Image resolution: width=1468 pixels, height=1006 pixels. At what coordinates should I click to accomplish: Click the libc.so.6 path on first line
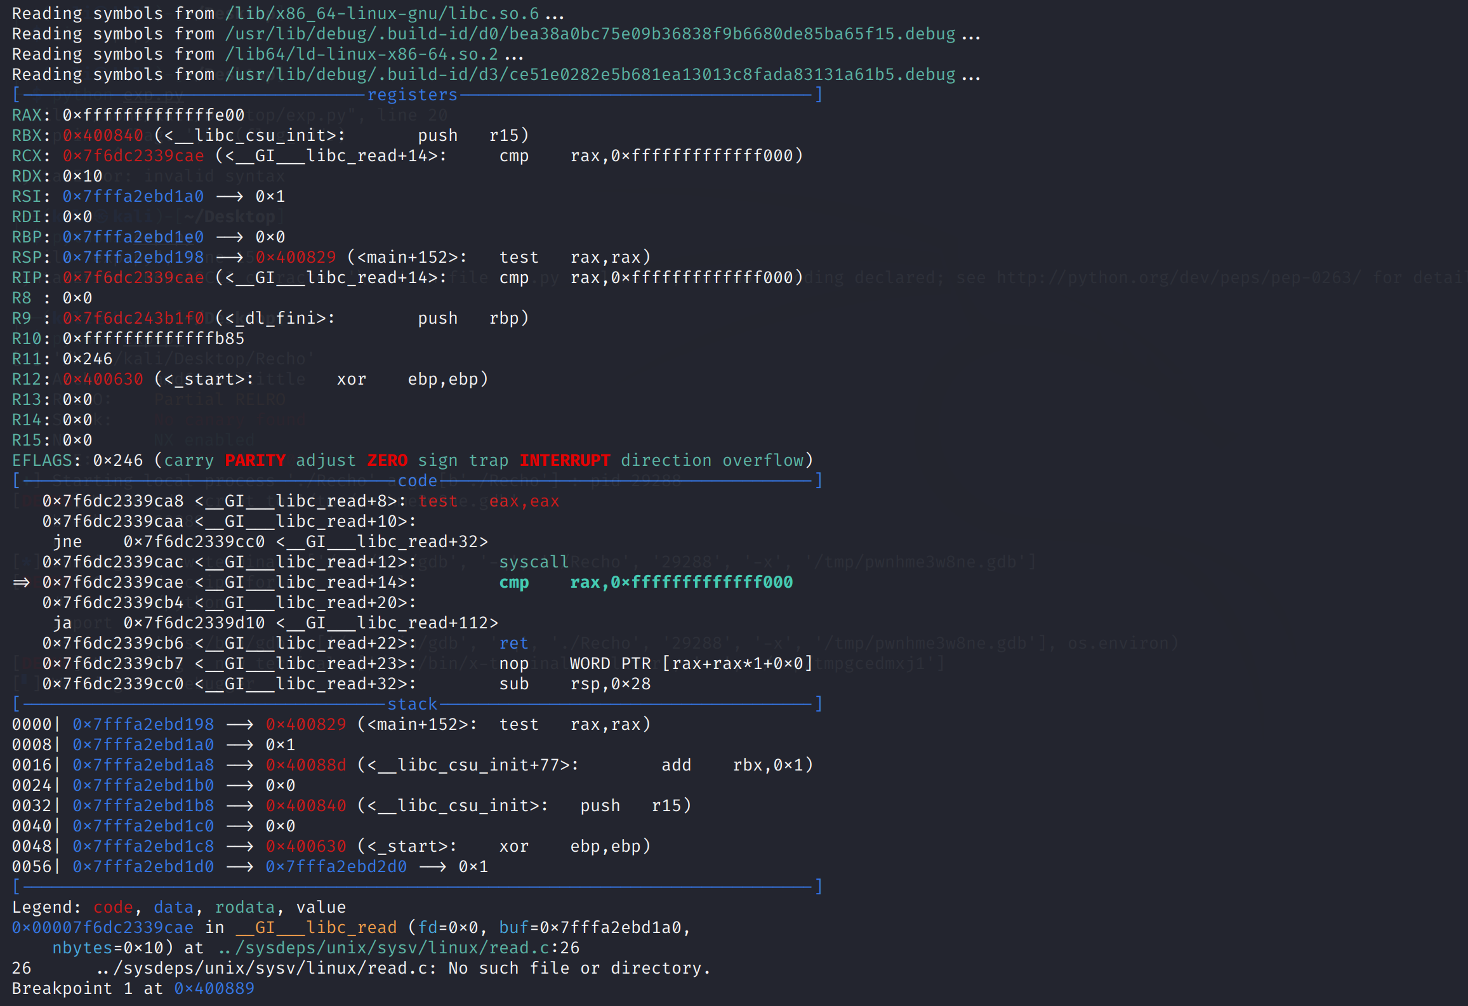tap(381, 13)
